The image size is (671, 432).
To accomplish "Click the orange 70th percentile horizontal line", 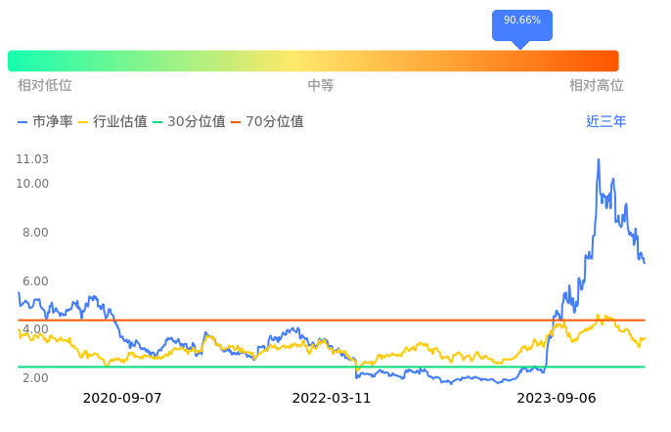I will pyautogui.click(x=293, y=320).
